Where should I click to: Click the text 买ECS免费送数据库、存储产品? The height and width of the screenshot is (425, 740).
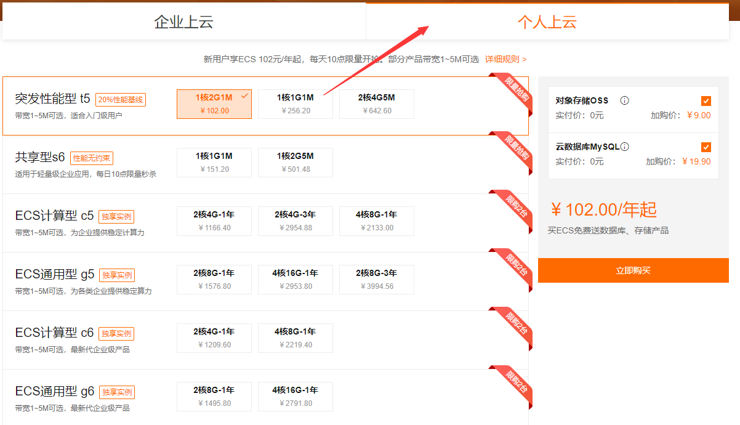click(x=608, y=230)
